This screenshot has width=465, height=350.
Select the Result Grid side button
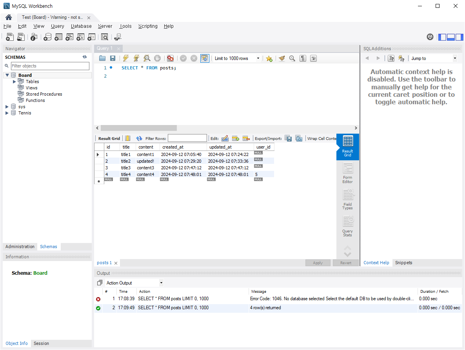pyautogui.click(x=347, y=147)
